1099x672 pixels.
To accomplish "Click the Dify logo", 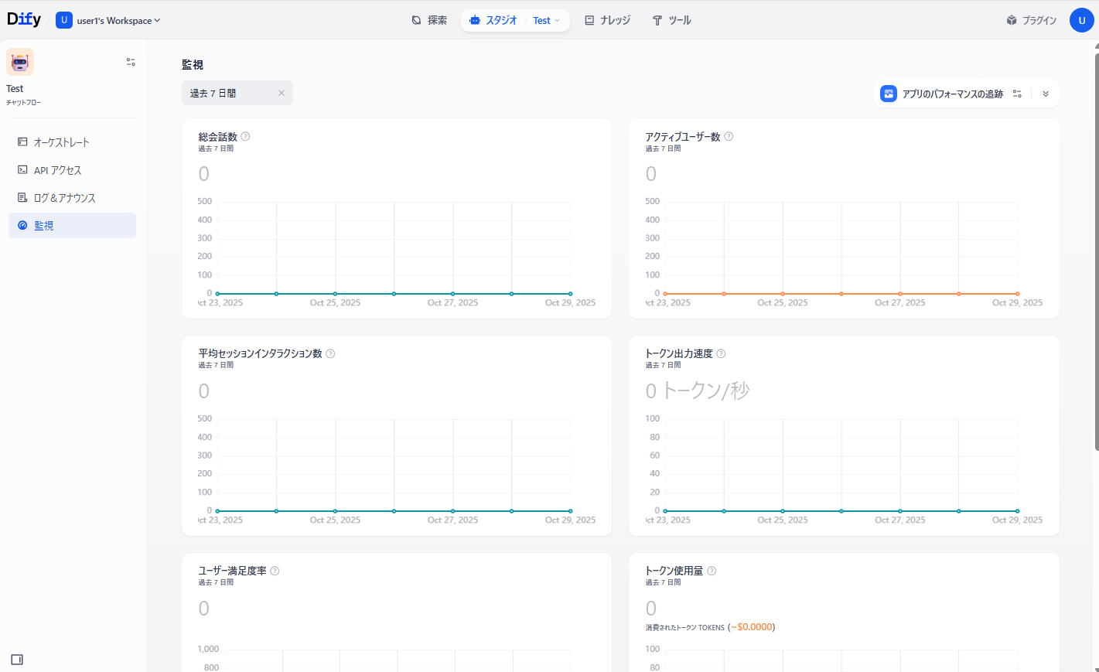I will pyautogui.click(x=24, y=19).
